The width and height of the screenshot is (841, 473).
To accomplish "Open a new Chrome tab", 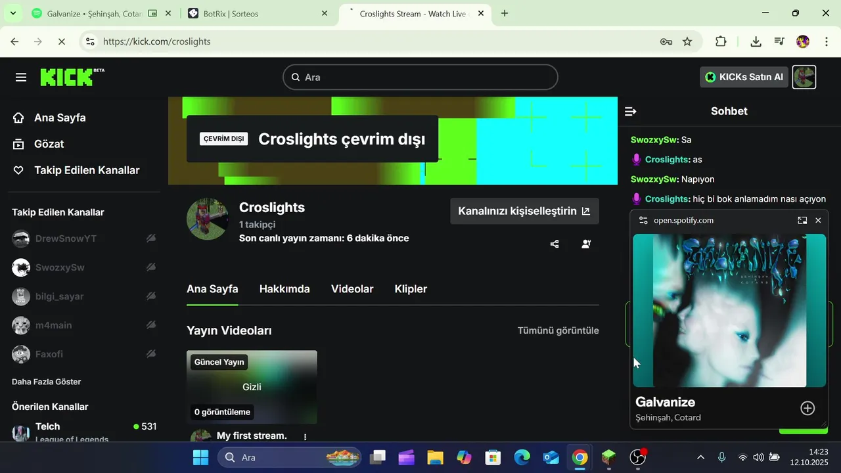I will coord(505,13).
